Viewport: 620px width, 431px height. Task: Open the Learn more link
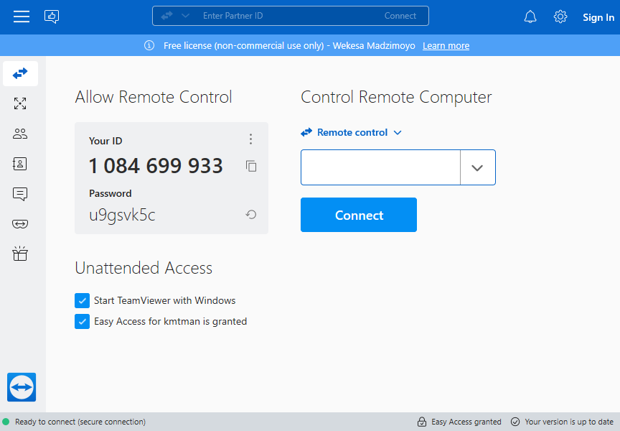coord(446,46)
